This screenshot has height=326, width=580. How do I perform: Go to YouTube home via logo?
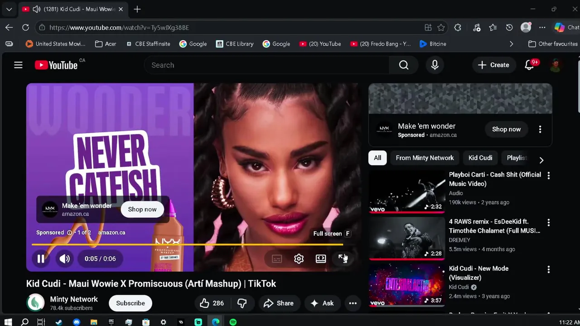(56, 65)
